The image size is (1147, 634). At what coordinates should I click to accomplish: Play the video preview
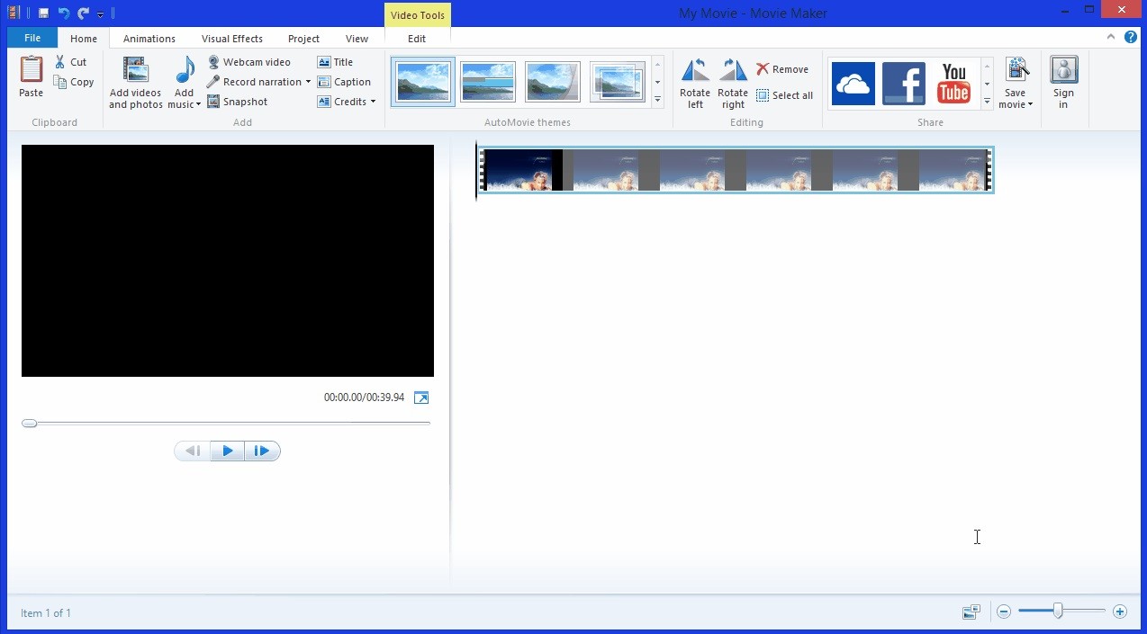click(227, 451)
